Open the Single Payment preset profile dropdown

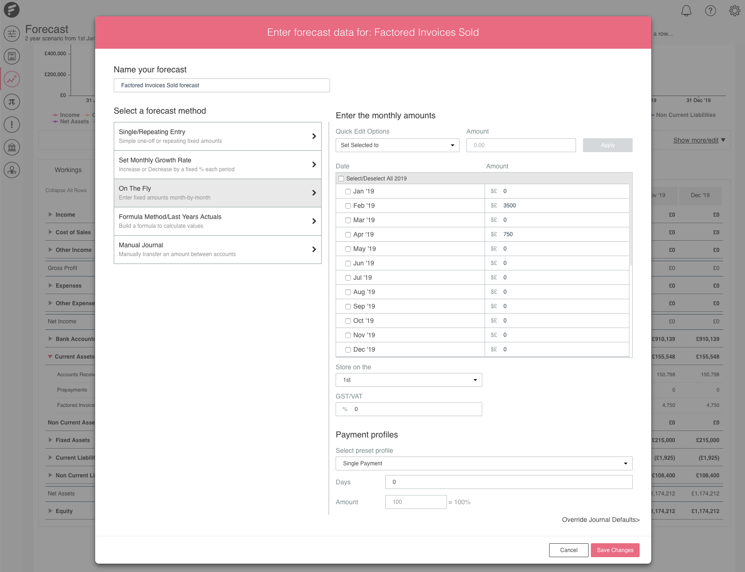tap(484, 463)
